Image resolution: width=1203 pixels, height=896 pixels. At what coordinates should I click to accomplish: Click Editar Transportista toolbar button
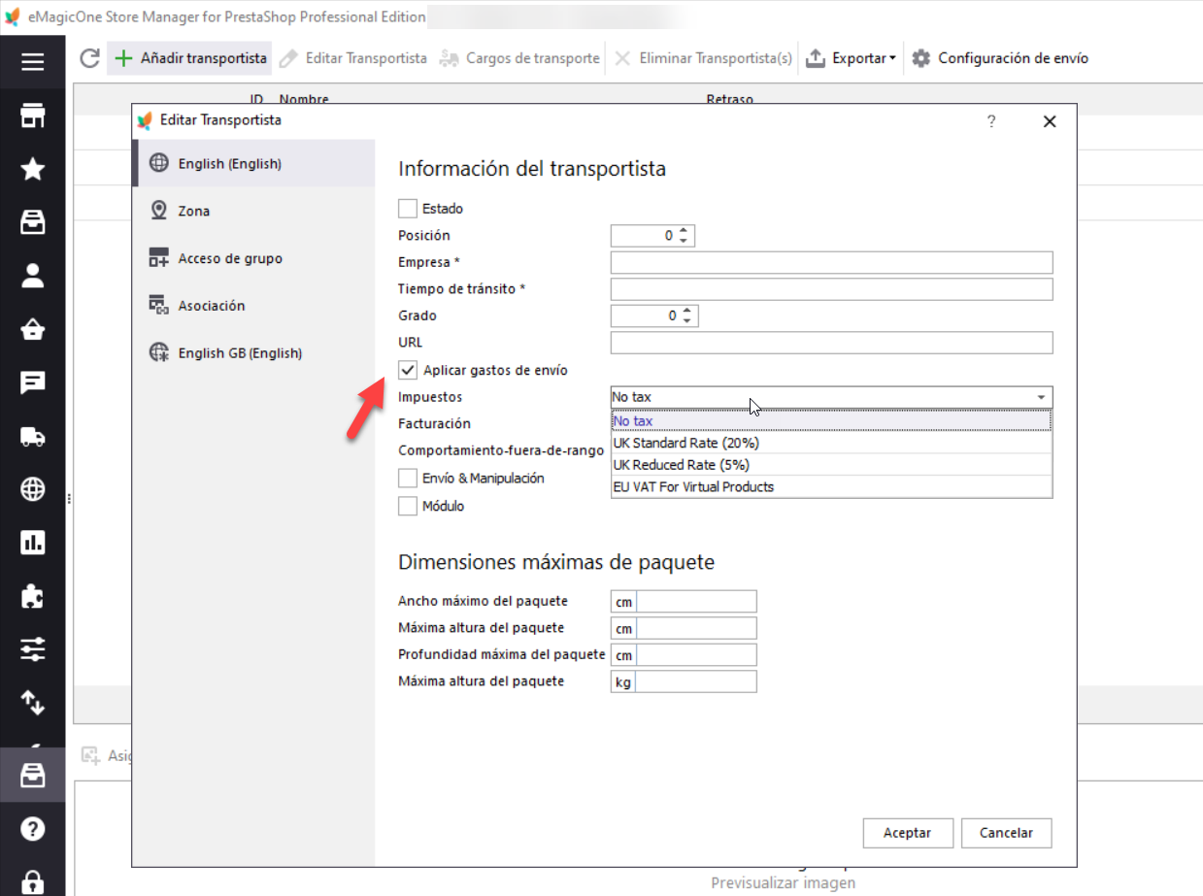click(353, 58)
